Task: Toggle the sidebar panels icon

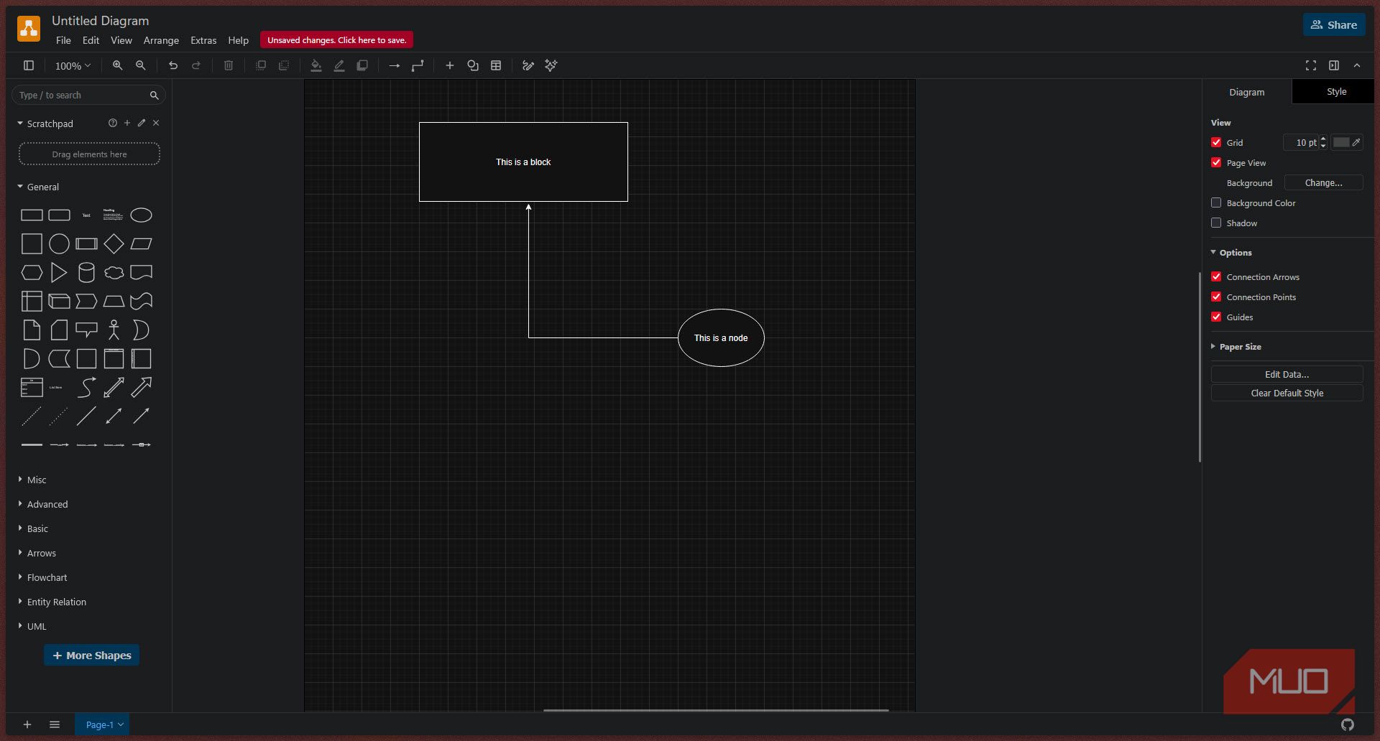Action: [29, 65]
